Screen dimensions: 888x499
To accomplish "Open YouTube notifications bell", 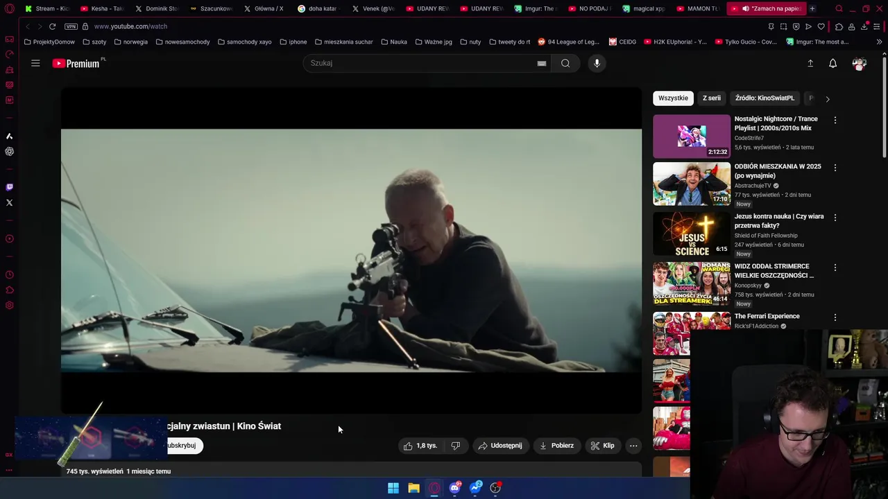I will tap(832, 63).
